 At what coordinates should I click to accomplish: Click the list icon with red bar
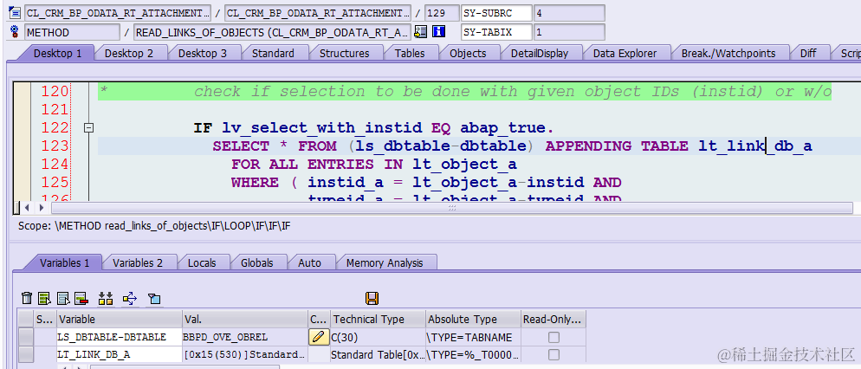pos(81,299)
